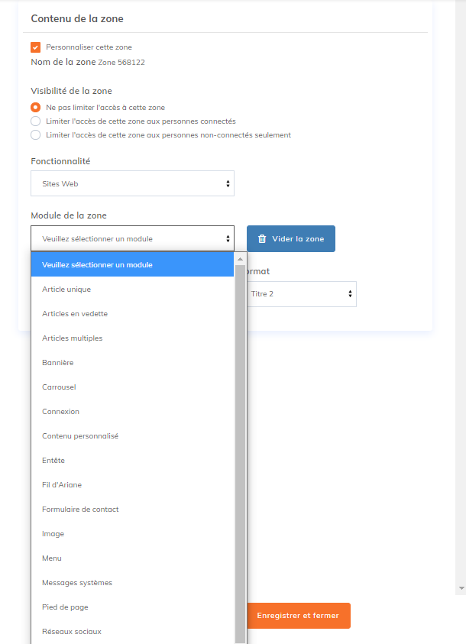Choose limit access to connected persons radio
Screen dimensions: 466x644
(x=35, y=121)
